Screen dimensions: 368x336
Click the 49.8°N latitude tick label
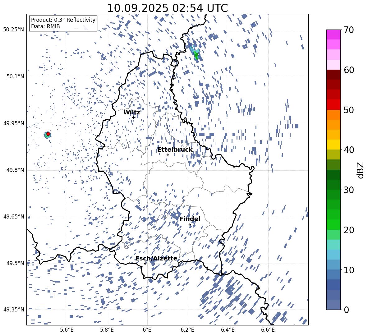tap(15, 170)
